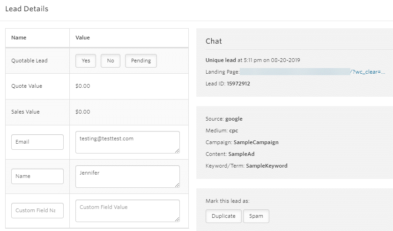Focus the Custom Field Name input

[x=37, y=211]
